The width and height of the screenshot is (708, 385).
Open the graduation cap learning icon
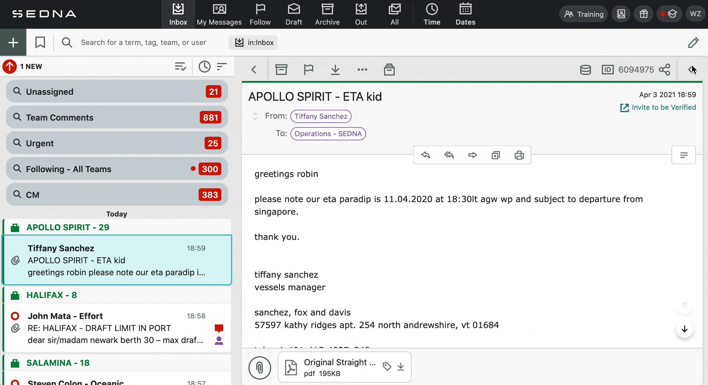point(669,14)
